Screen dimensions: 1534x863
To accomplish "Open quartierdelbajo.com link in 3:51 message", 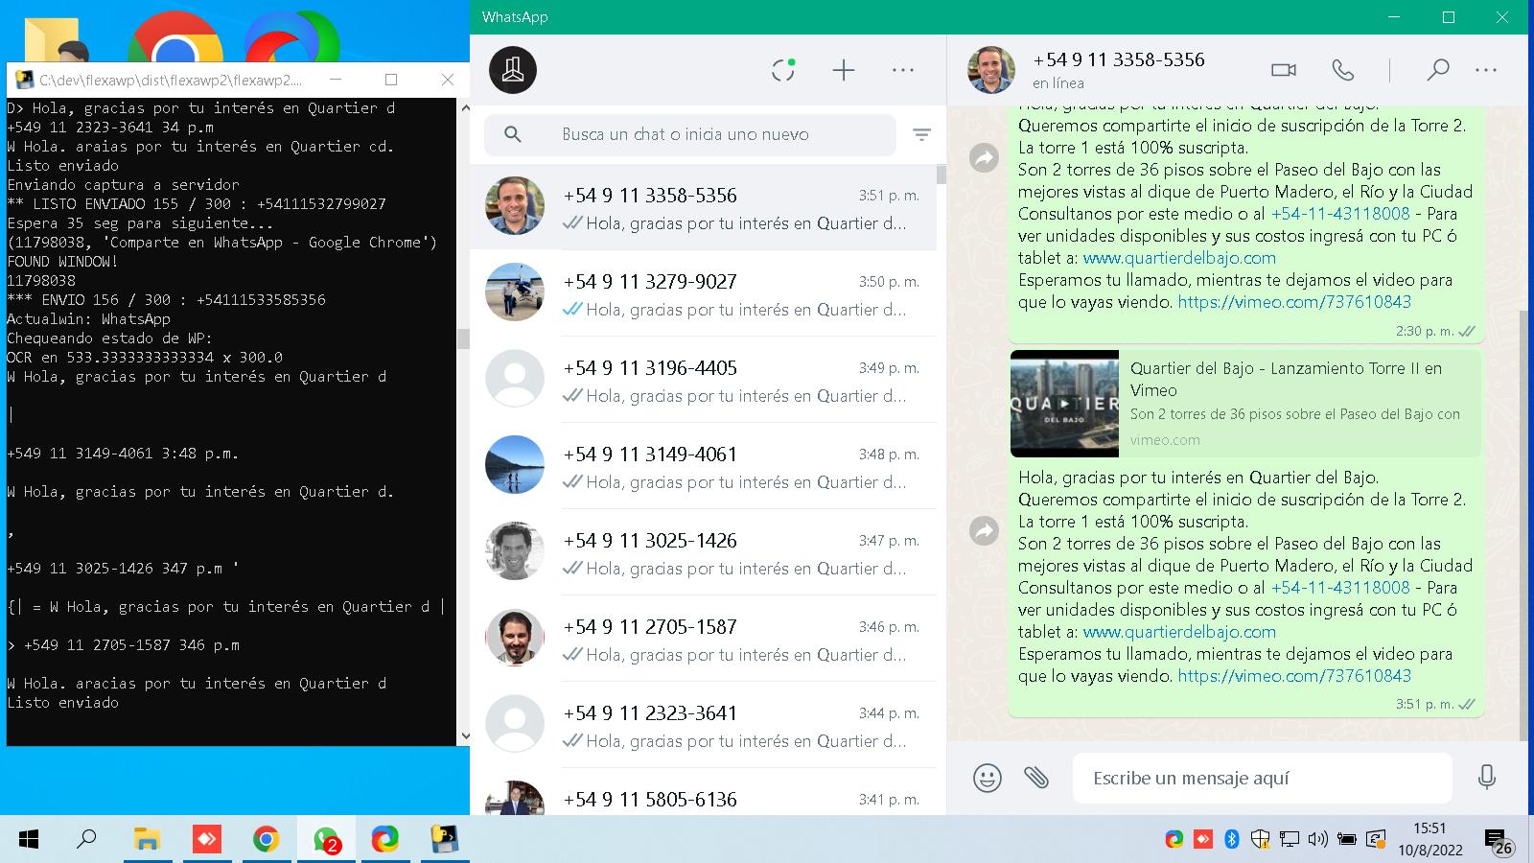I will tap(1179, 632).
